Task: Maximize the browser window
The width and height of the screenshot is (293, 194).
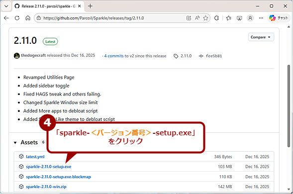Action: (x=272, y=6)
